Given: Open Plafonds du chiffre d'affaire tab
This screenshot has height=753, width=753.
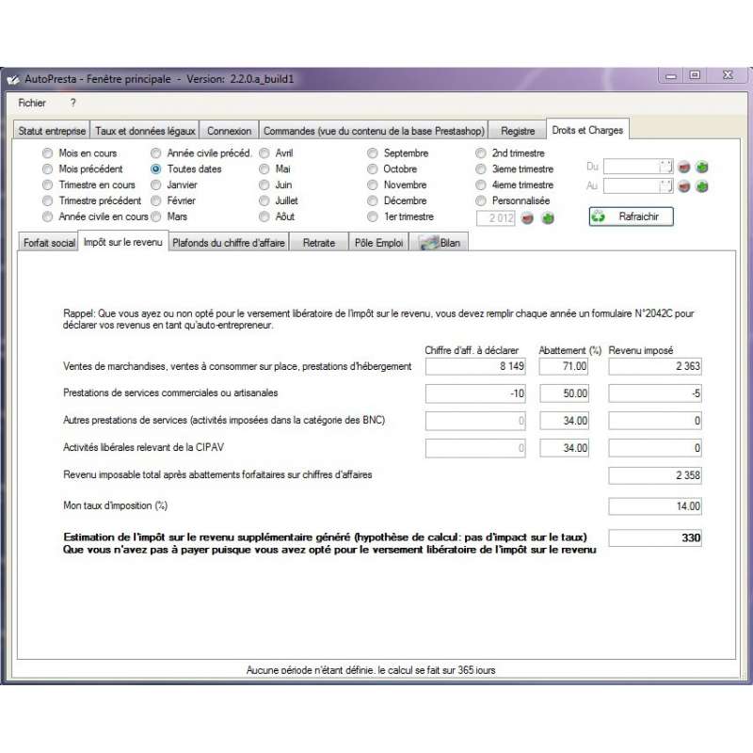Looking at the screenshot, I should point(229,243).
